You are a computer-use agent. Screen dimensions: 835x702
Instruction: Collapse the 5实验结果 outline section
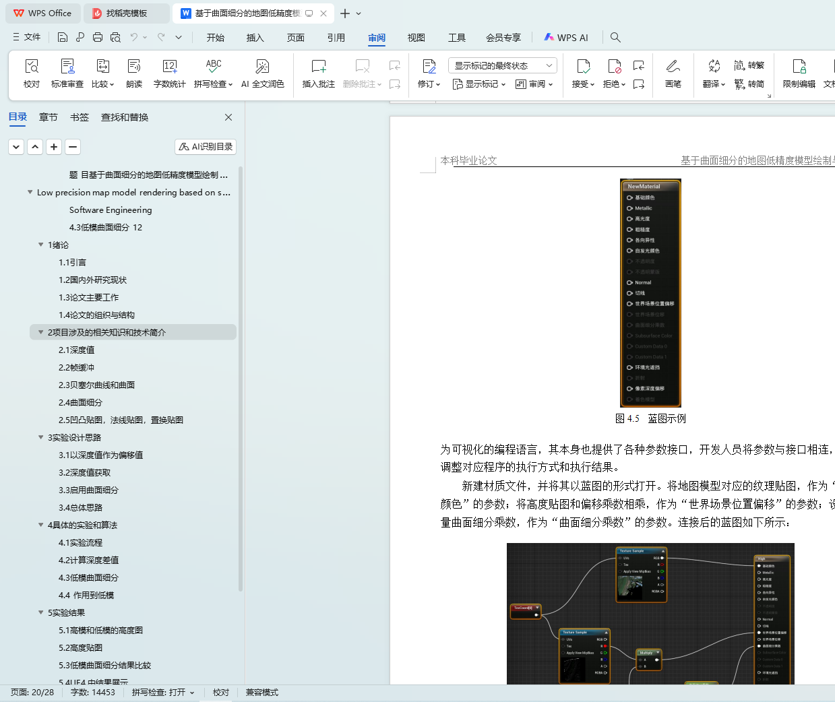coord(41,613)
